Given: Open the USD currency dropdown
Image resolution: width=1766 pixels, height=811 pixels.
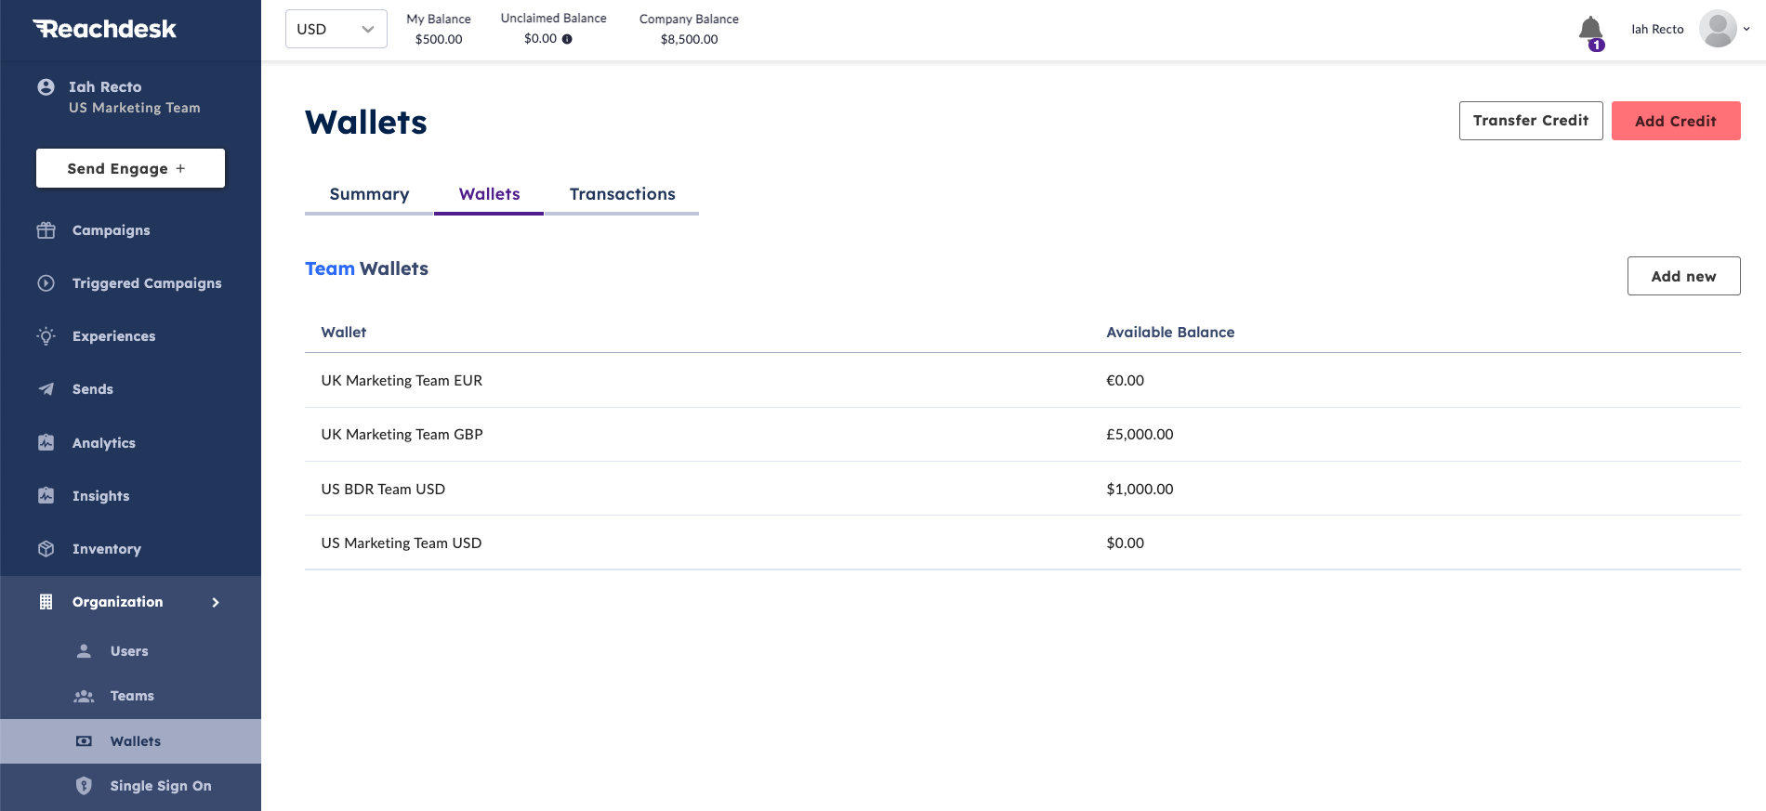Looking at the screenshot, I should [336, 29].
